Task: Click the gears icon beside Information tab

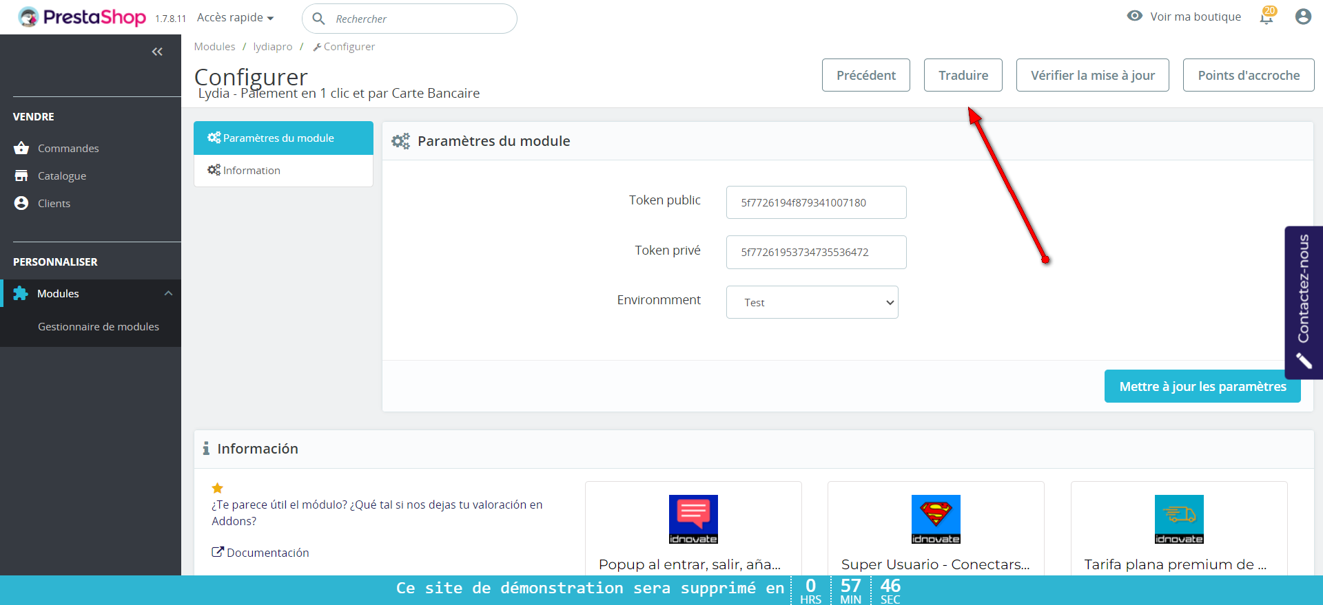Action: point(214,170)
